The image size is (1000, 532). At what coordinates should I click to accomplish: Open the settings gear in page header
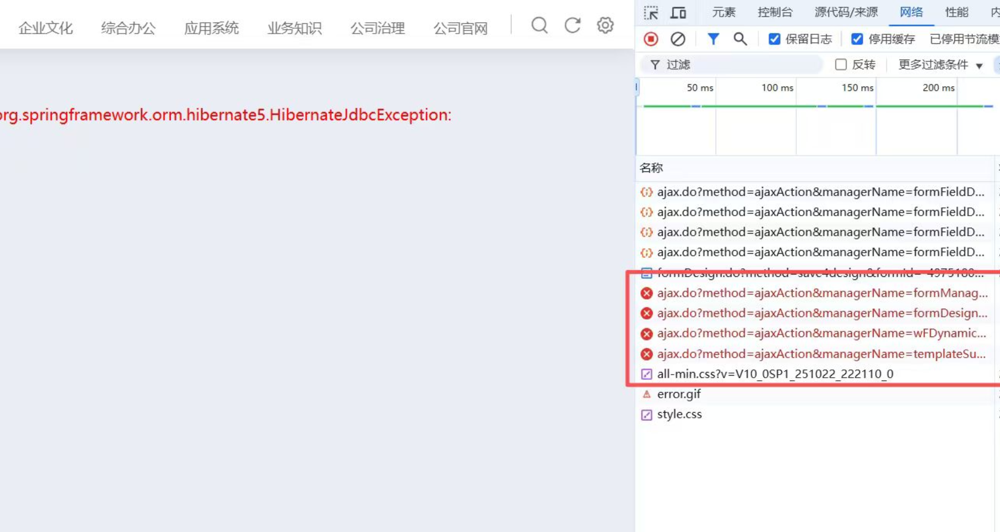point(605,25)
